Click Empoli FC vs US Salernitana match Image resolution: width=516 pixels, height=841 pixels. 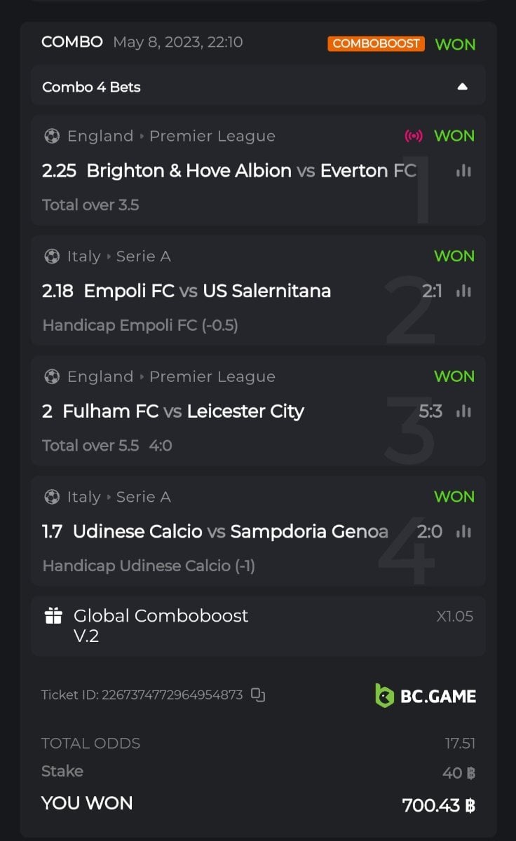point(207,291)
